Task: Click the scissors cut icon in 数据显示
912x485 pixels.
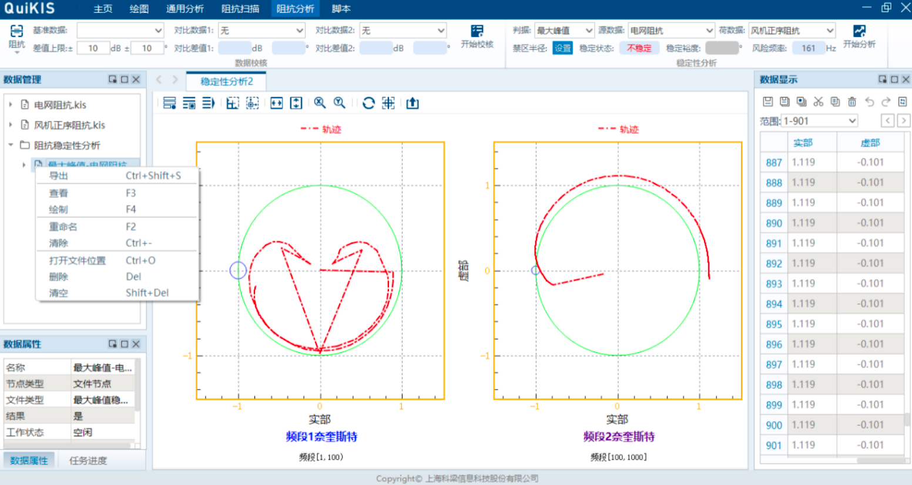Action: (818, 102)
